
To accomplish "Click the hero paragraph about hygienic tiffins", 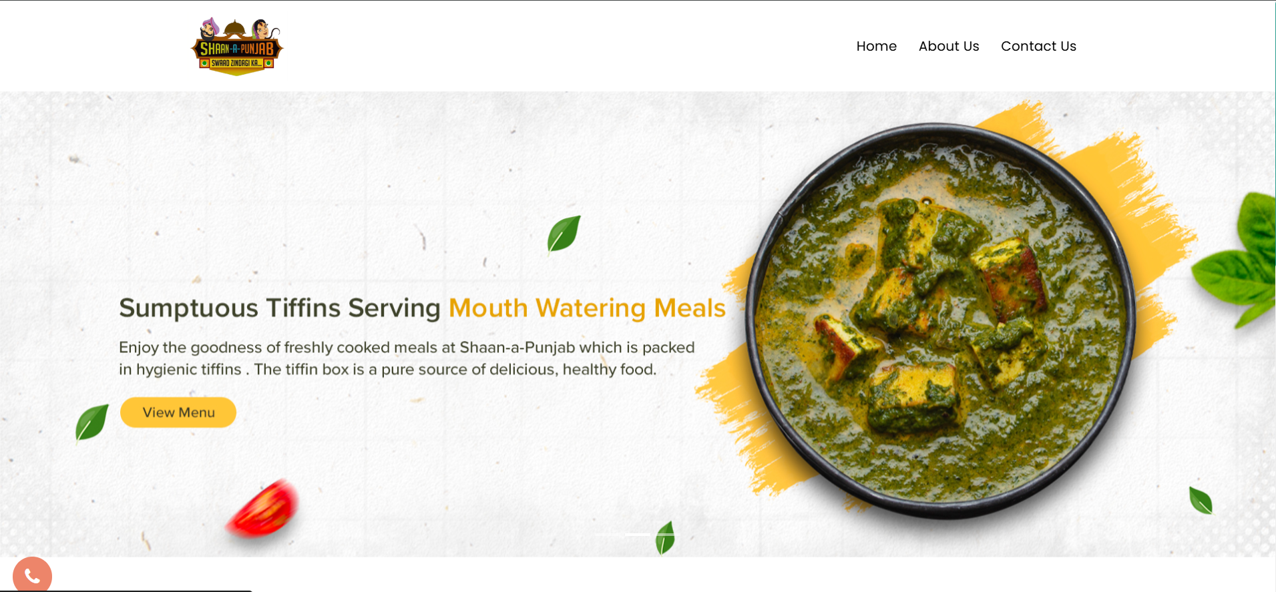I will [x=407, y=358].
